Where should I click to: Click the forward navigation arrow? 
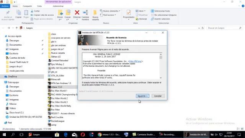[x=9, y=28]
